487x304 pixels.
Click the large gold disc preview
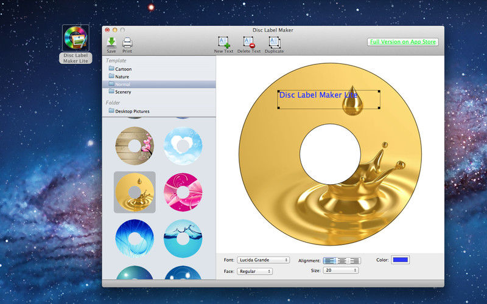click(x=330, y=154)
